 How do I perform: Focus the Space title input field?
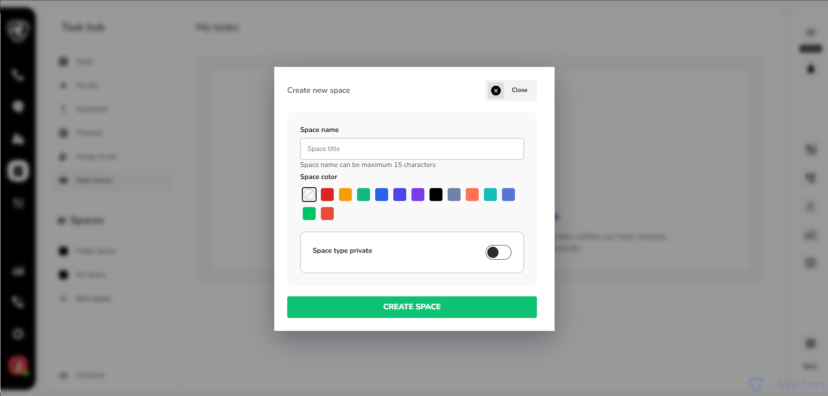(x=412, y=149)
